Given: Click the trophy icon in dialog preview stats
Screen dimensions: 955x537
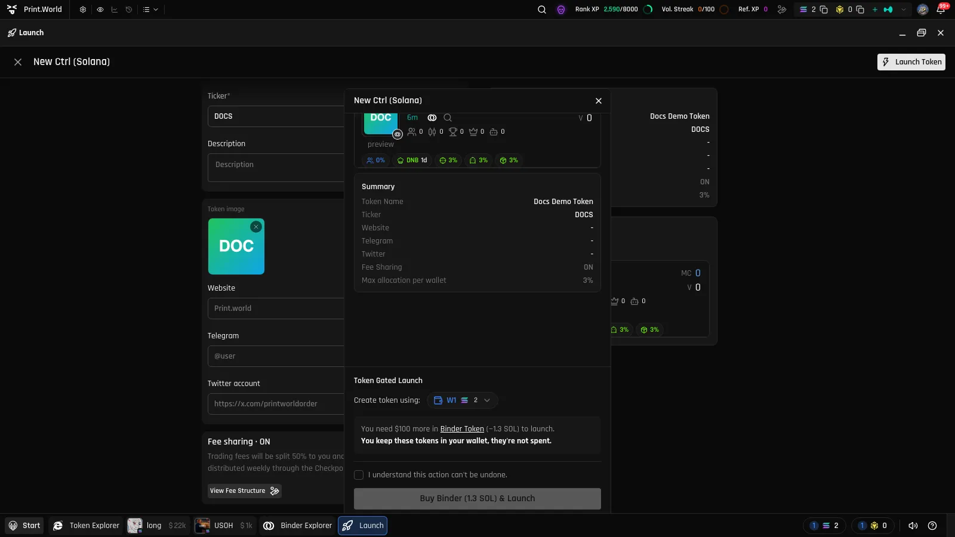Looking at the screenshot, I should (x=453, y=132).
